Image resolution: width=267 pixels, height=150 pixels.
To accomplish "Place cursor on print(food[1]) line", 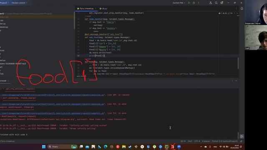I will pyautogui.click(x=97, y=55).
